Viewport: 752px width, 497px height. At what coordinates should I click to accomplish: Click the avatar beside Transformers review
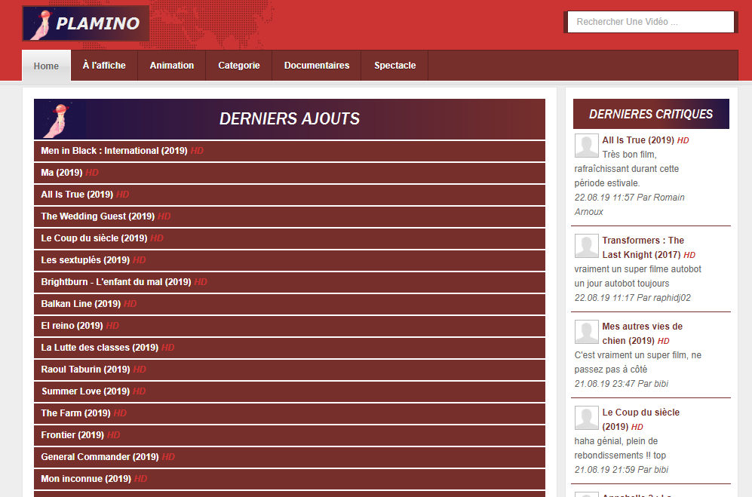pos(587,246)
